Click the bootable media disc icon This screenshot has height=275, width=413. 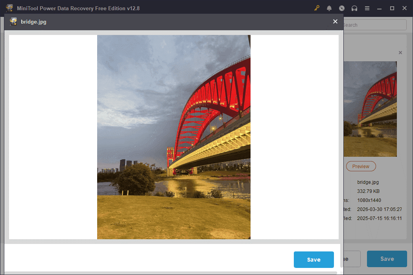pyautogui.click(x=342, y=8)
